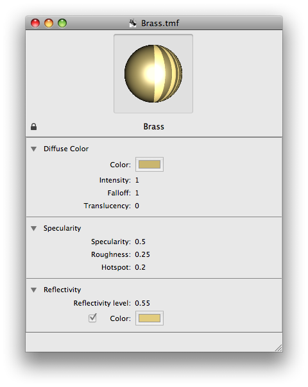Click the Intensity value field
The height and width of the screenshot is (387, 308).
point(137,180)
